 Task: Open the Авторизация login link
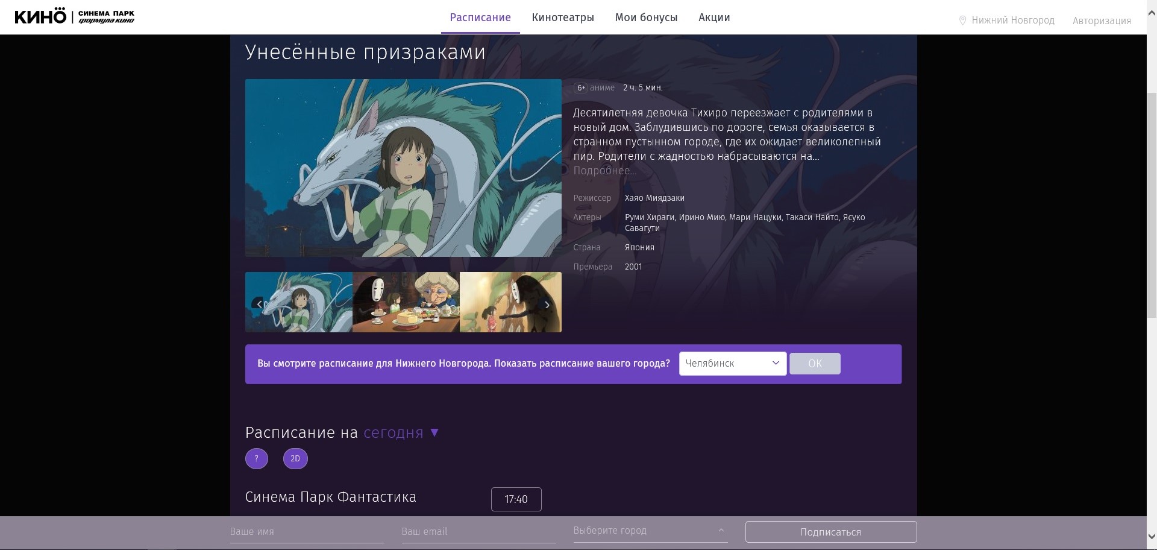click(x=1102, y=21)
